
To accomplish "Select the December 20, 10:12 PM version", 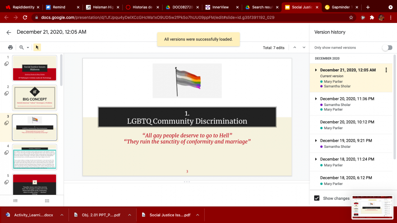I will (x=351, y=125).
